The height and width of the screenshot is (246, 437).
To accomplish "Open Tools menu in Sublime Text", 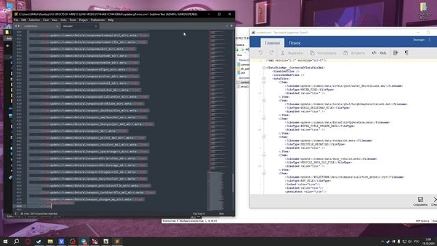I will pyautogui.click(x=72, y=20).
